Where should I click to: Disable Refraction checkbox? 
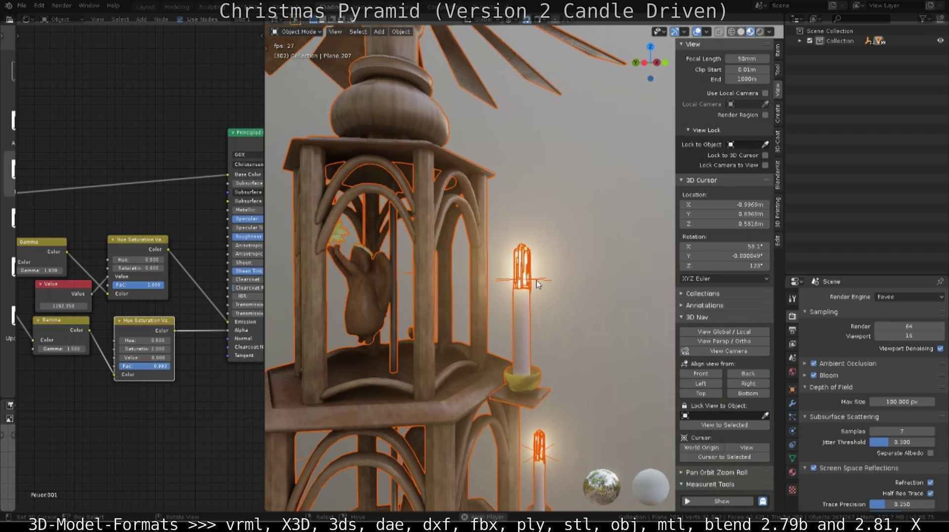click(x=931, y=483)
